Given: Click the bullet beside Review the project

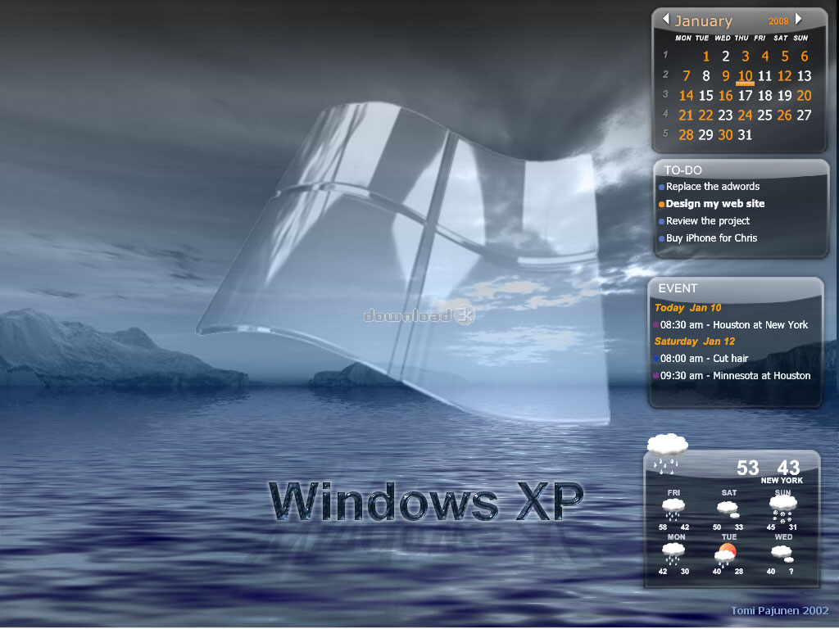Looking at the screenshot, I should point(662,221).
